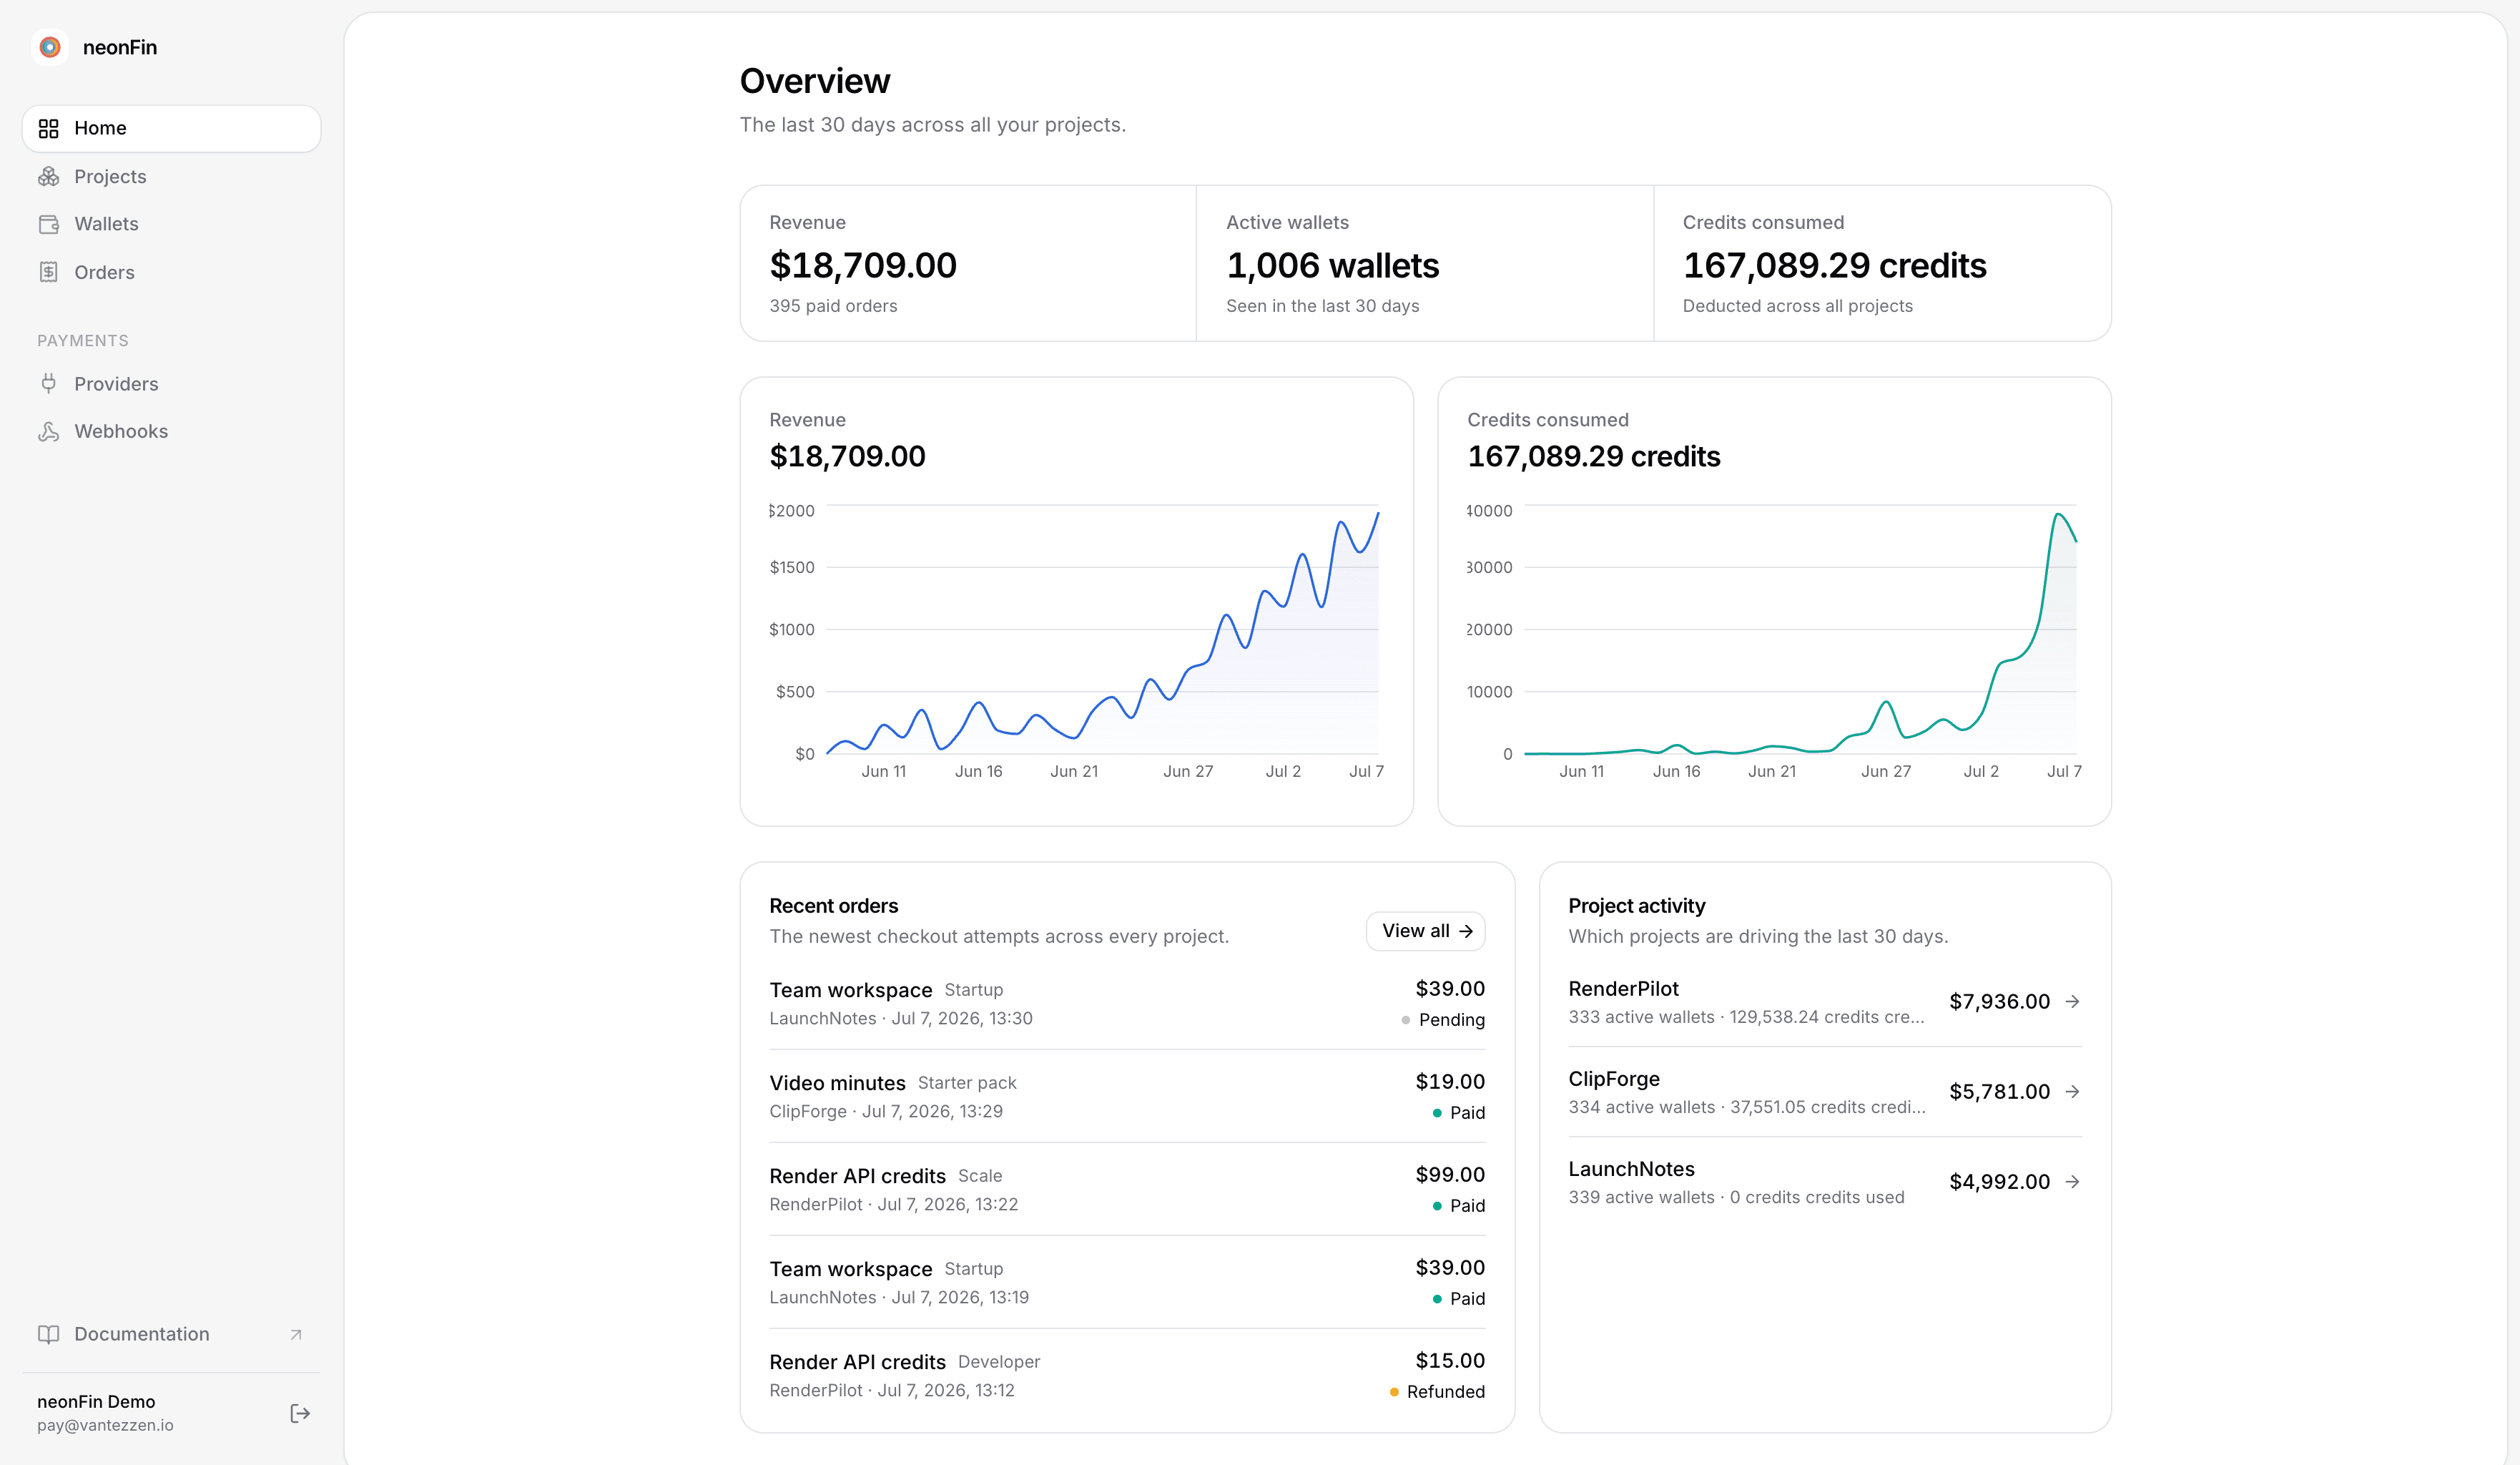Click the arrow next to RenderPilot revenue
The height and width of the screenshot is (1465, 2520).
2073,1001
